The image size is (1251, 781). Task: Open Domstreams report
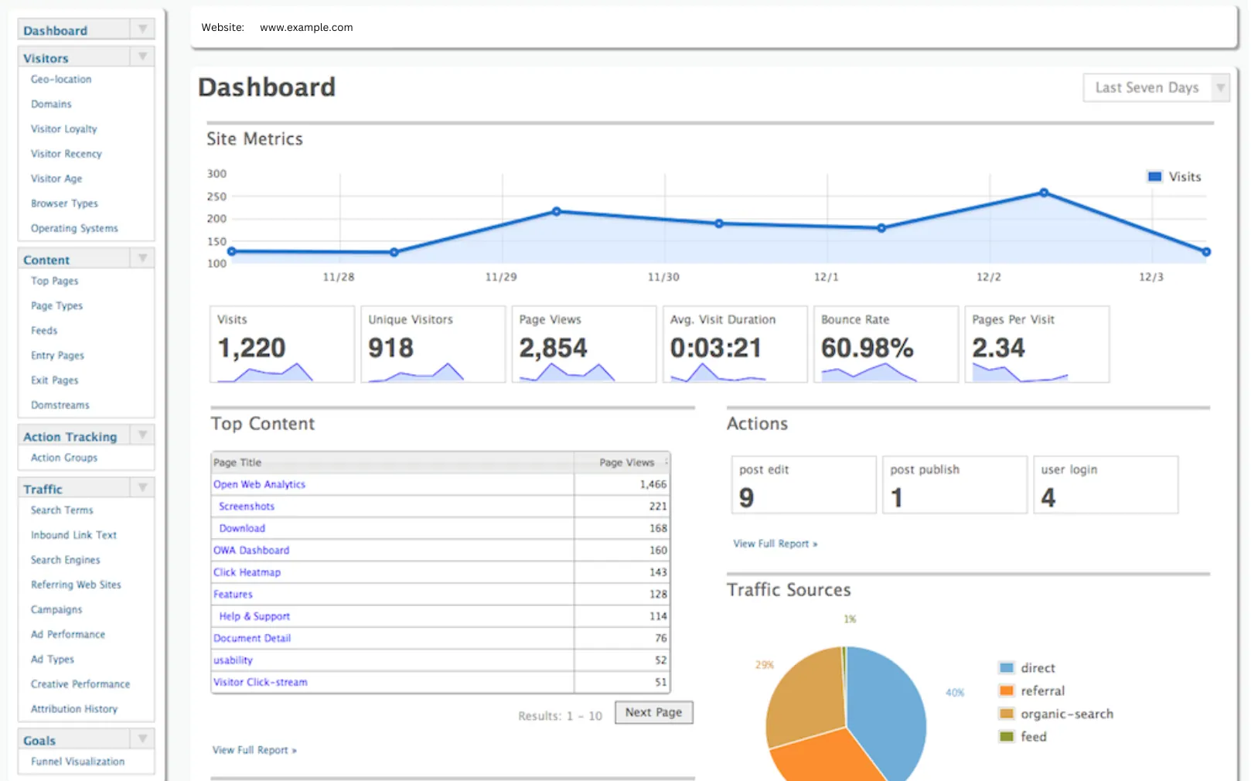[x=60, y=405]
